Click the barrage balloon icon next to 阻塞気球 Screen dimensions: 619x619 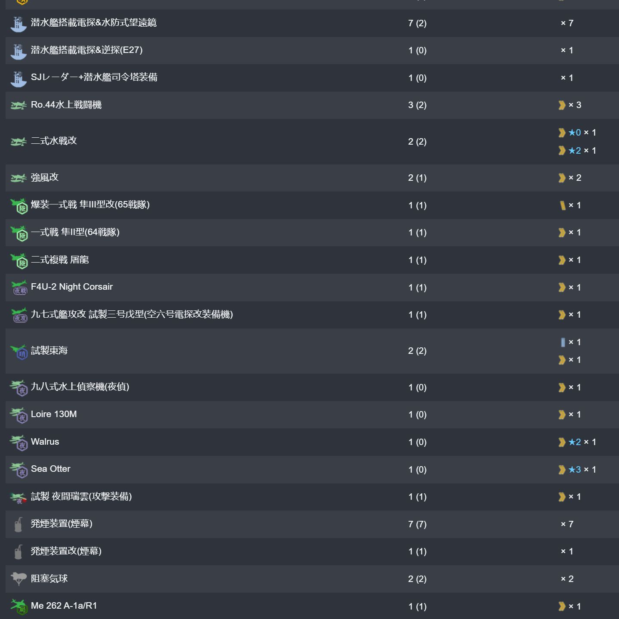[x=18, y=579]
